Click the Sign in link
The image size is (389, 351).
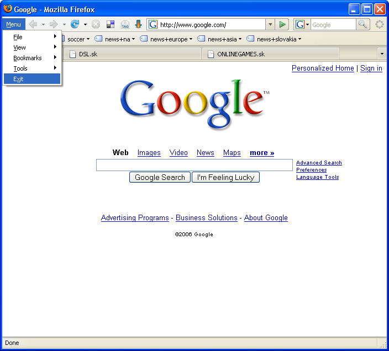tap(371, 68)
